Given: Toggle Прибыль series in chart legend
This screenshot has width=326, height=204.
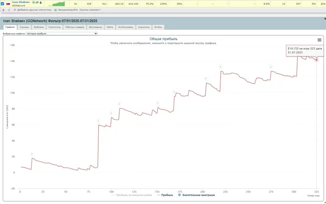Looking at the screenshot, I should pos(165,195).
